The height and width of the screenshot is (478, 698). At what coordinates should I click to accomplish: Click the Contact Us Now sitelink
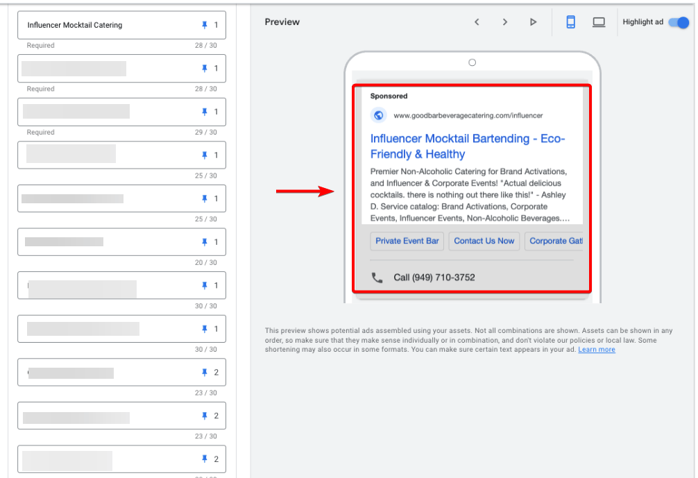click(x=484, y=241)
